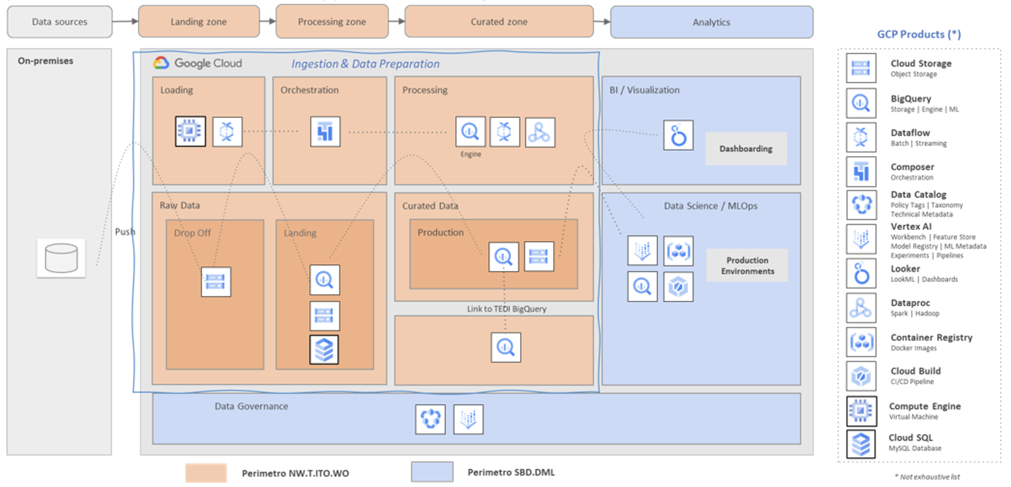Select Vertex AI icon in Data Science / MLOps

coord(643,250)
